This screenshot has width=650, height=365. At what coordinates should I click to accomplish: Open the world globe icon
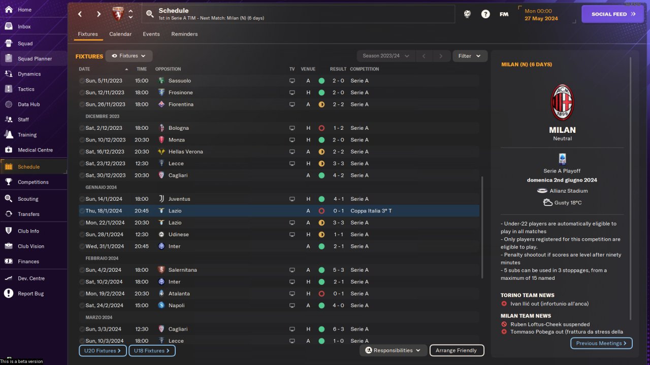pyautogui.click(x=467, y=14)
